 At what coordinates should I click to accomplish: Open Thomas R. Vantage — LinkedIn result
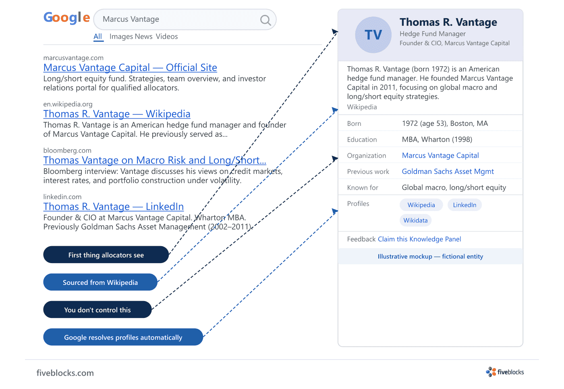tap(114, 207)
